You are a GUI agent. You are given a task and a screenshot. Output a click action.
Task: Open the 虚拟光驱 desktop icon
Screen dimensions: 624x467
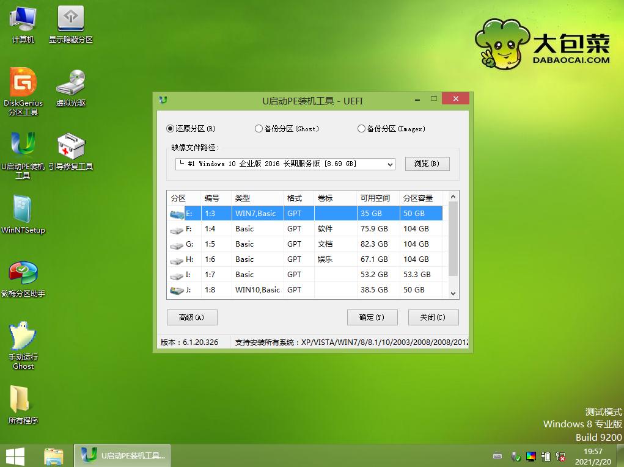click(x=71, y=89)
